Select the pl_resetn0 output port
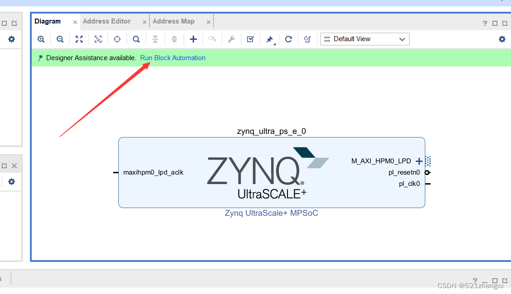This screenshot has height=294, width=511. point(428,172)
